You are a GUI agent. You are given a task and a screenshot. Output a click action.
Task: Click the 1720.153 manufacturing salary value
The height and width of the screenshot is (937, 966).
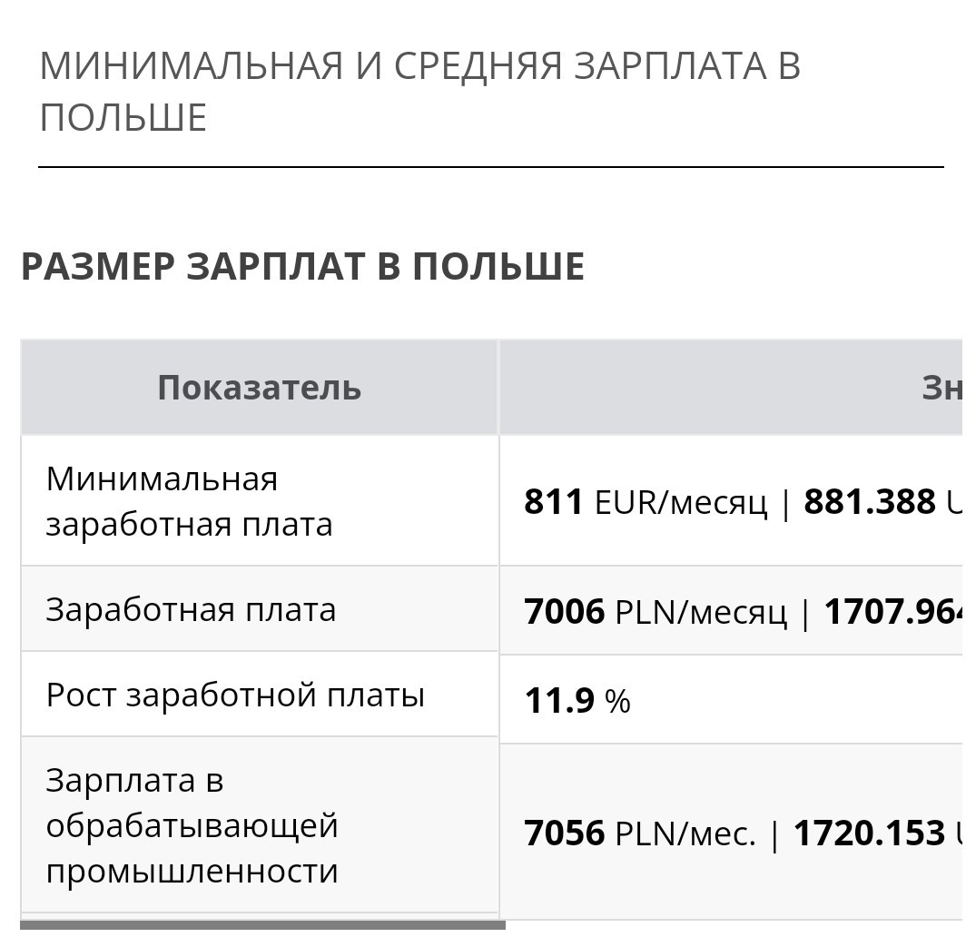click(x=869, y=833)
